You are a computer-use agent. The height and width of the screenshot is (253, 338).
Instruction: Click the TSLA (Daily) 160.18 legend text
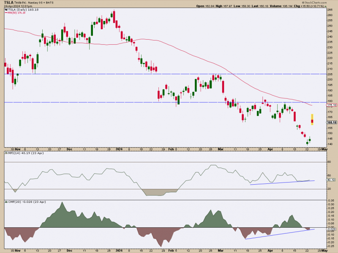tap(23, 10)
